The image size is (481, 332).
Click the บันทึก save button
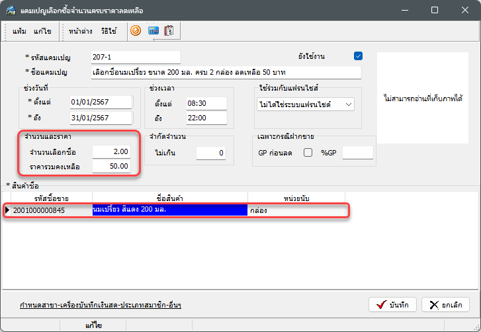pyautogui.click(x=392, y=305)
